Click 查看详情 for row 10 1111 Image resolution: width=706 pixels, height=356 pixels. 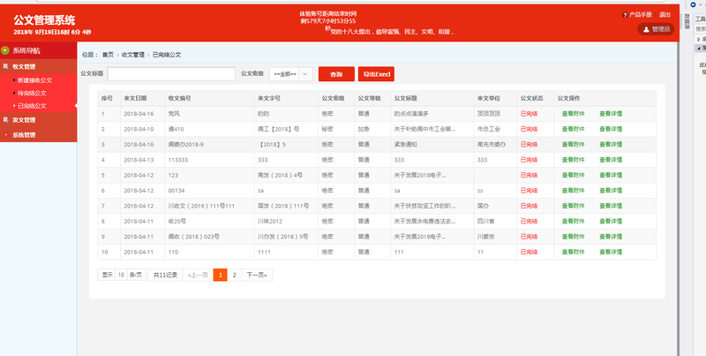(x=611, y=252)
